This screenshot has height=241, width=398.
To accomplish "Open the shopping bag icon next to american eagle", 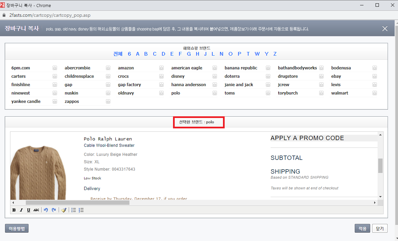I will coord(215,68).
